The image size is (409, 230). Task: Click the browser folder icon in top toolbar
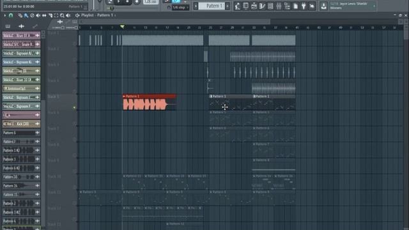[x=254, y=6]
